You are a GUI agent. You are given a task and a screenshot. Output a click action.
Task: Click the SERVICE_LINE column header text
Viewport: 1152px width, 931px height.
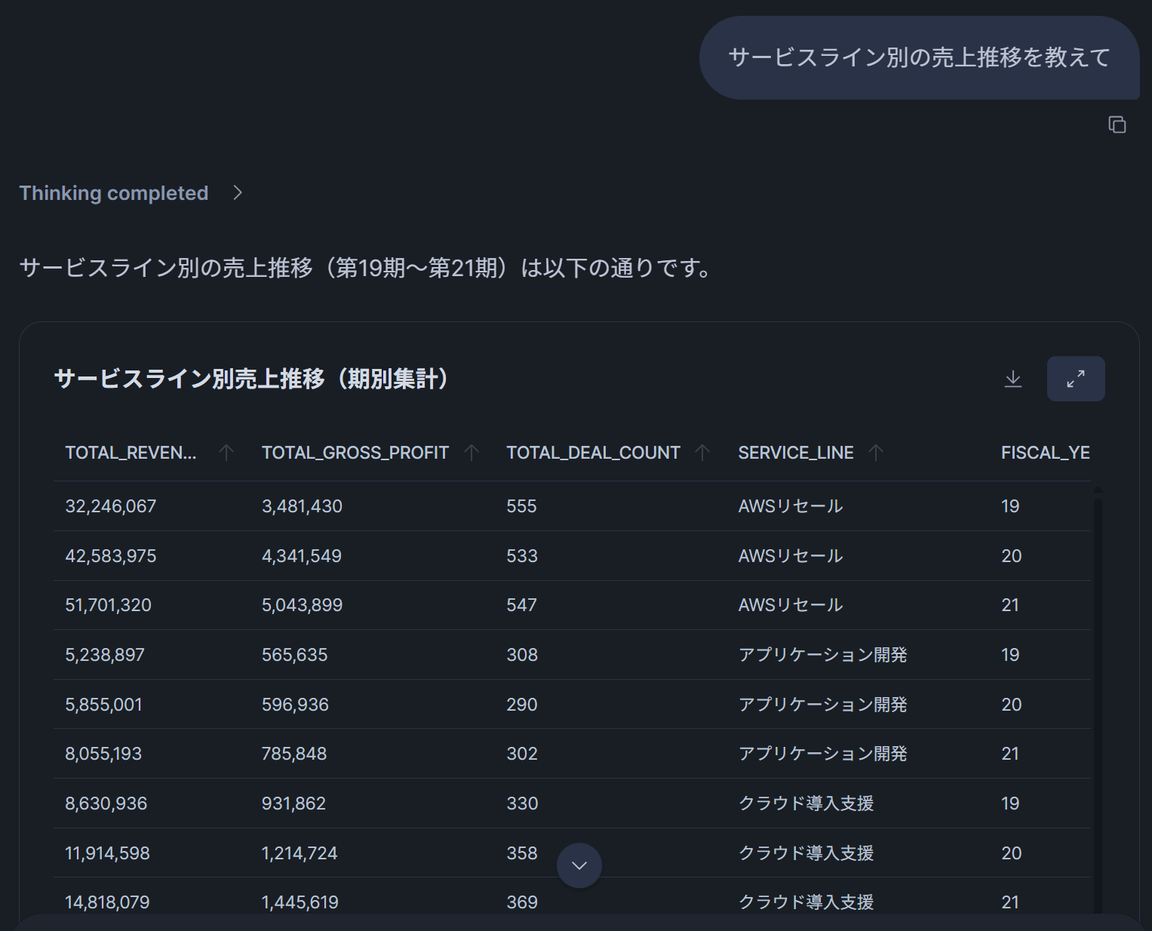[x=795, y=453]
